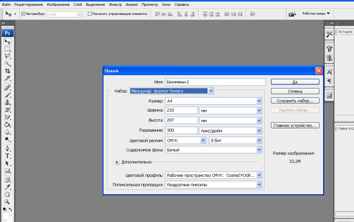Select the Dodge tool

(7, 139)
